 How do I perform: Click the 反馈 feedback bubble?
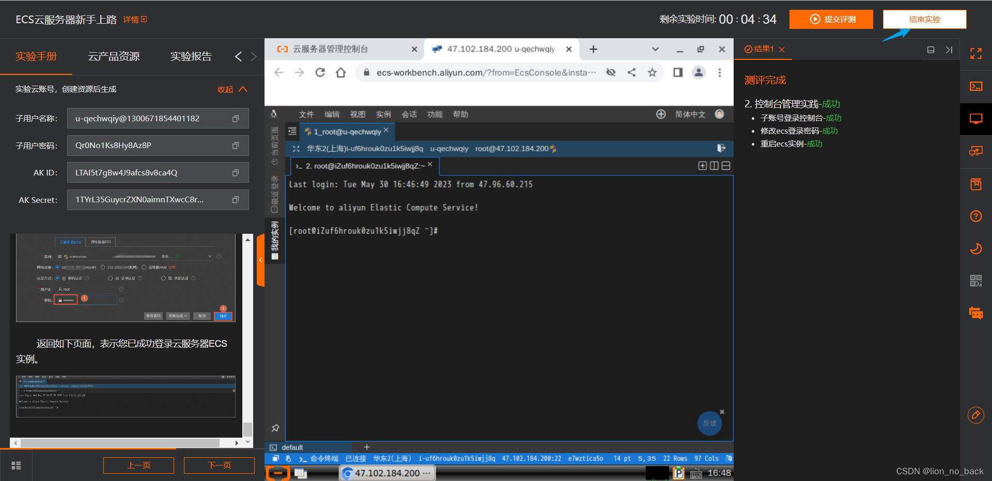pos(709,423)
